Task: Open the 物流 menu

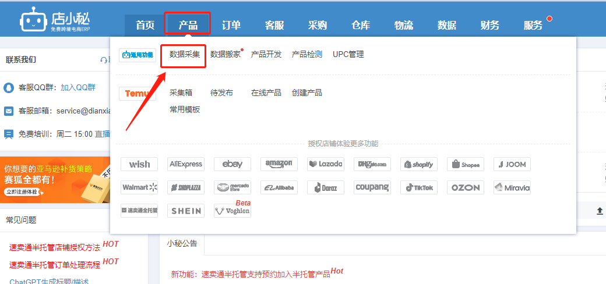Action: coord(403,26)
